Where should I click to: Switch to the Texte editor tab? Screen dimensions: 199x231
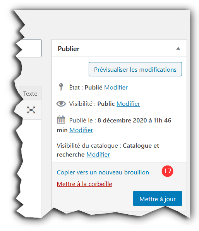(x=30, y=93)
